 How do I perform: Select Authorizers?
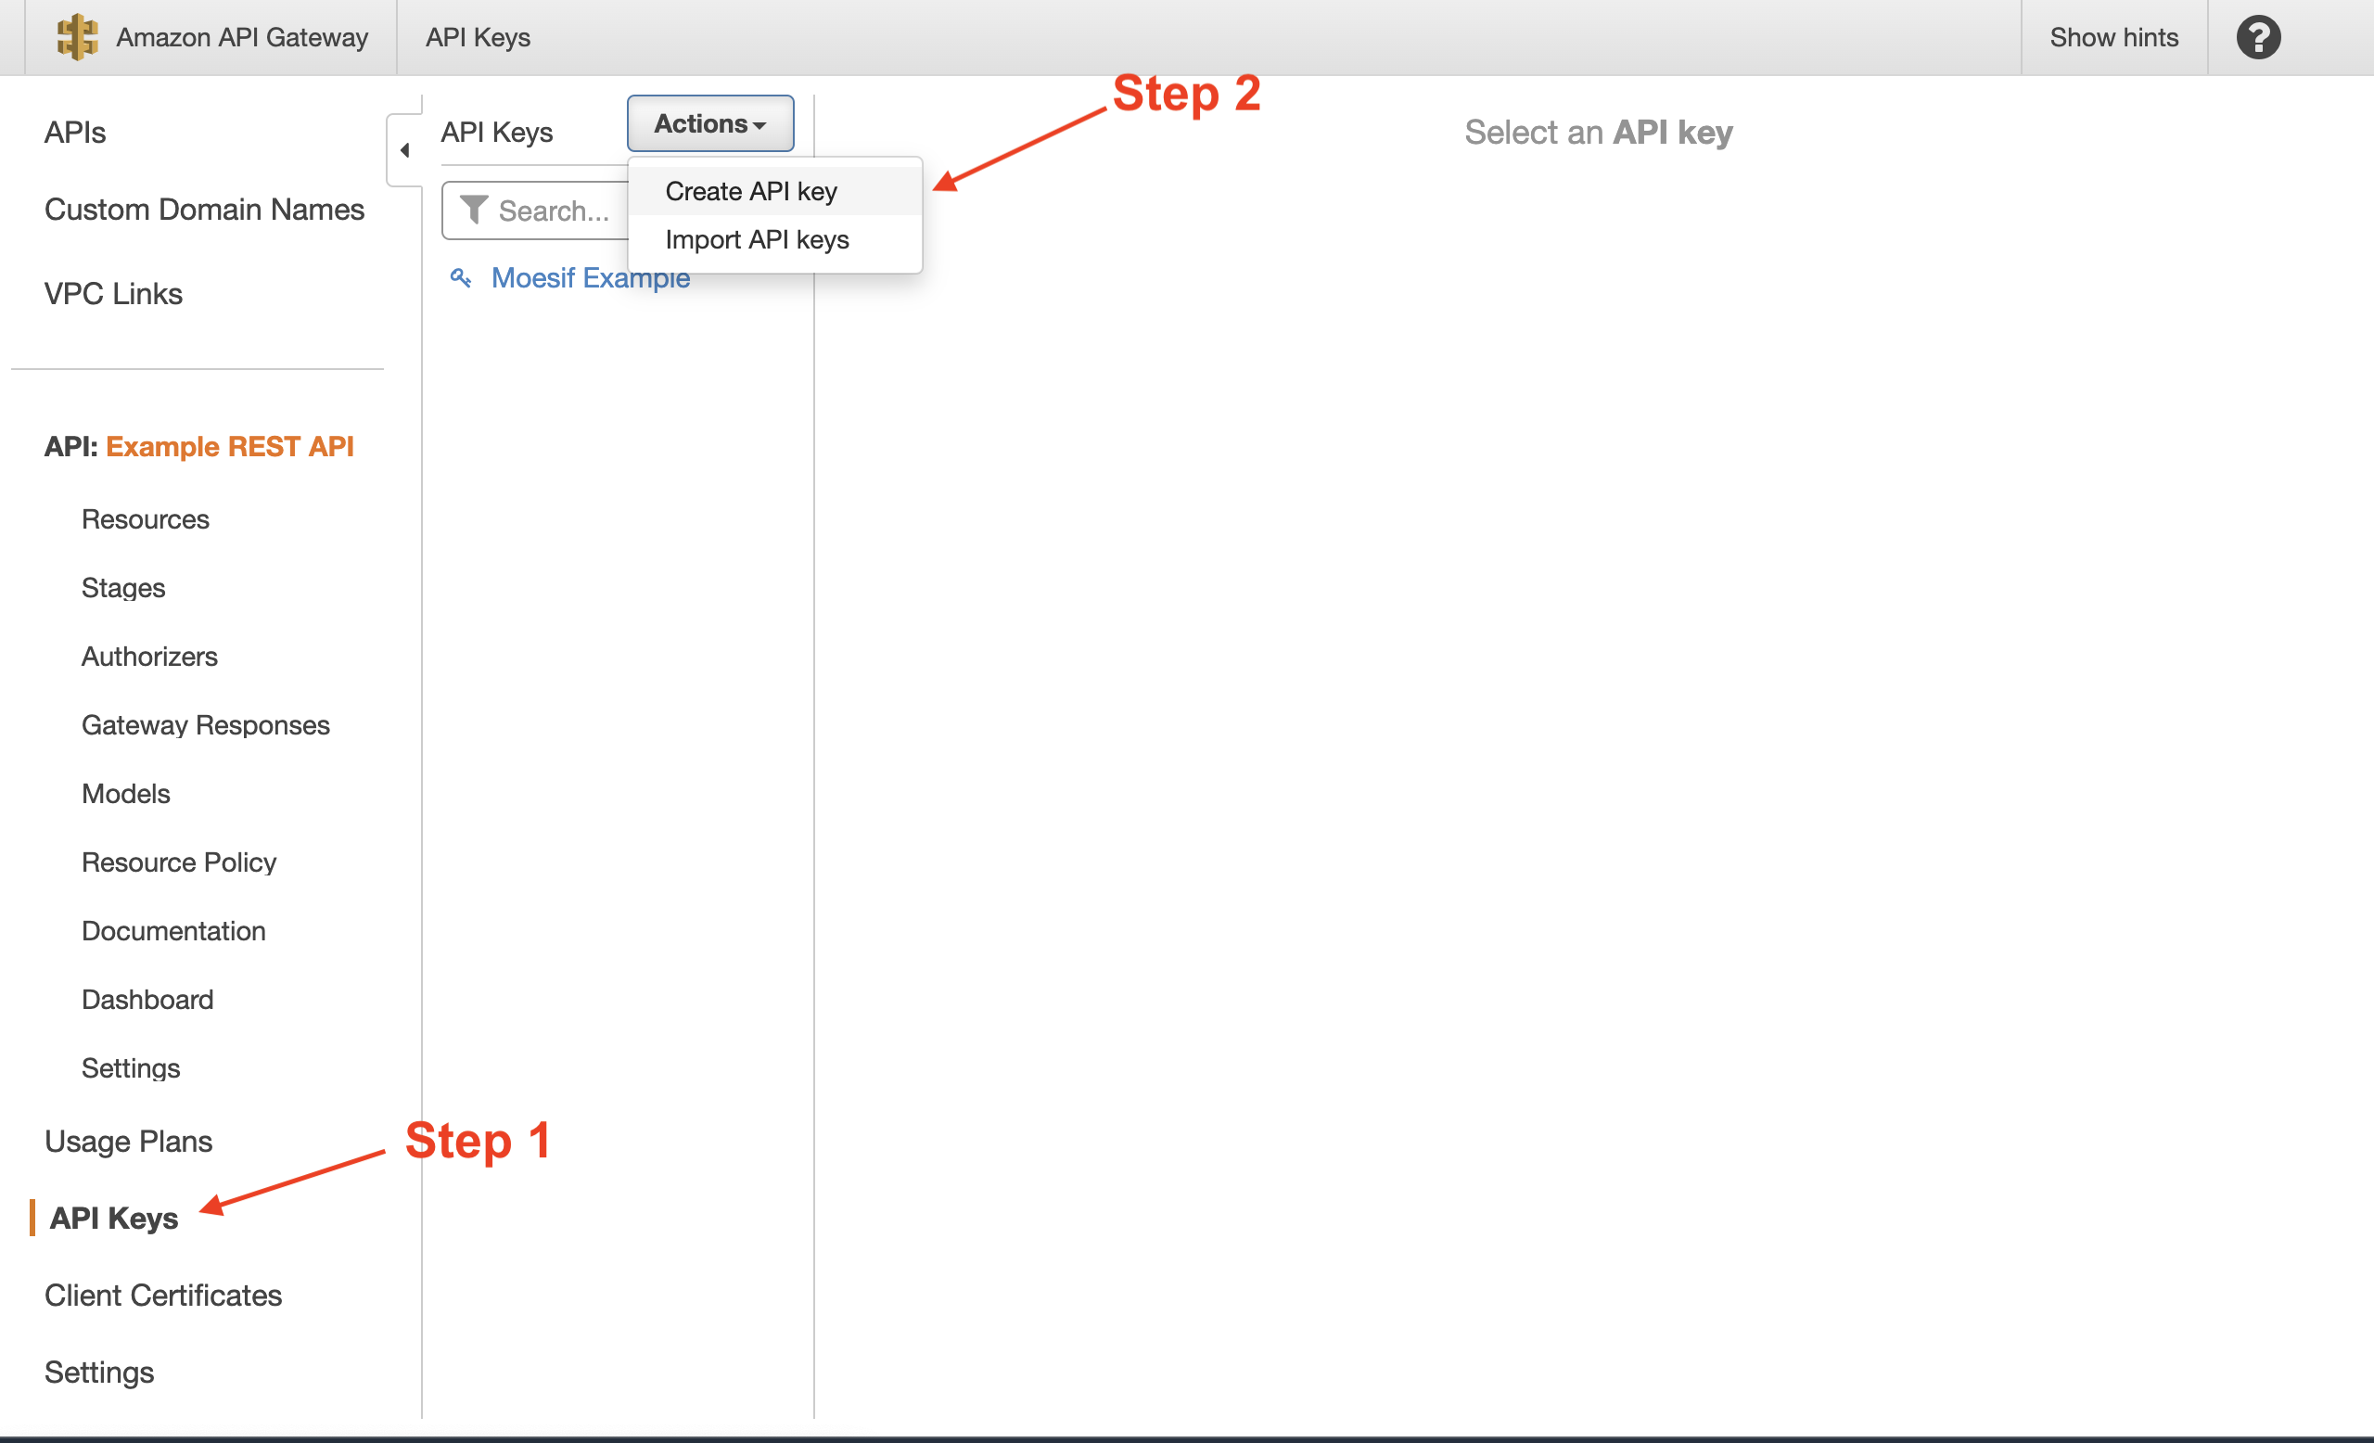(149, 656)
